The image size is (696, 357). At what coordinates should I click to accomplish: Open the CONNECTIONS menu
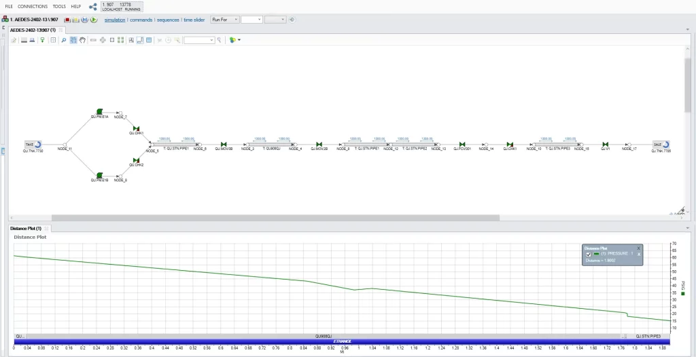click(x=33, y=6)
